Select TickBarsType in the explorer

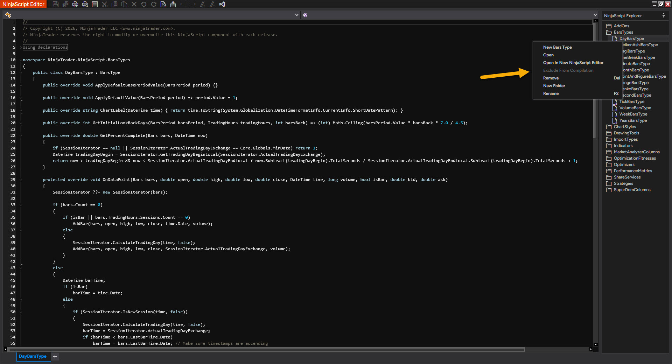point(632,101)
